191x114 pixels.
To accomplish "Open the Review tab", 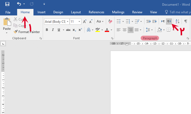I will (x=137, y=12).
